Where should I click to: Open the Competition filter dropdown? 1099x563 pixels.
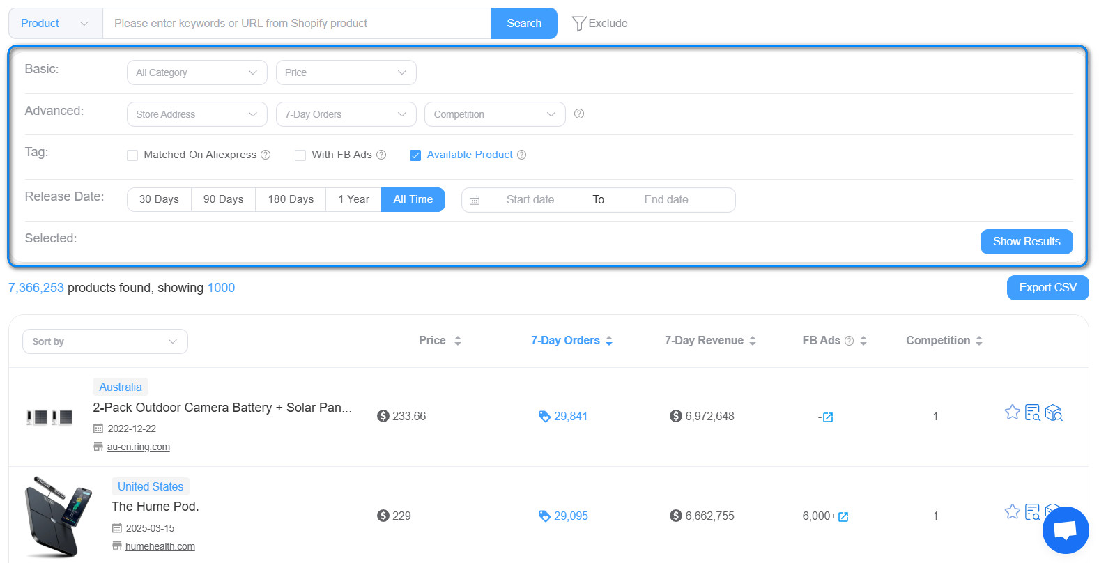click(495, 114)
